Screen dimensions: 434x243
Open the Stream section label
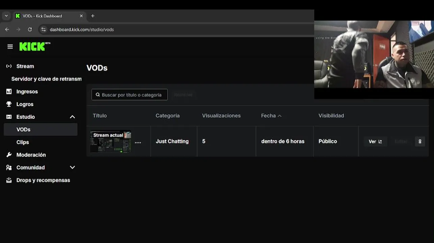25,66
